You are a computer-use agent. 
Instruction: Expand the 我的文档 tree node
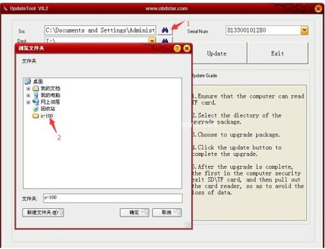coord(28,88)
